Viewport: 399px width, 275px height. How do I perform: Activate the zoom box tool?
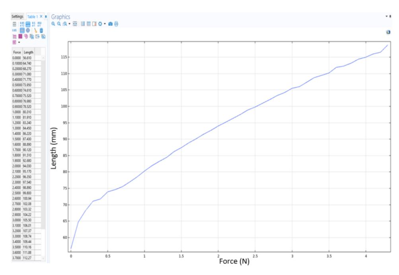point(64,24)
